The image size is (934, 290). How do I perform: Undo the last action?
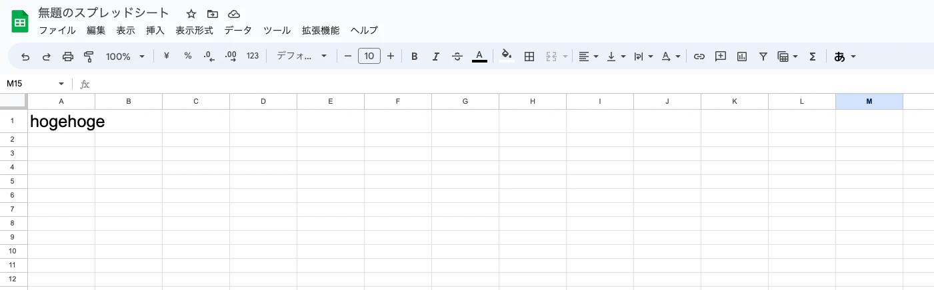(x=25, y=57)
